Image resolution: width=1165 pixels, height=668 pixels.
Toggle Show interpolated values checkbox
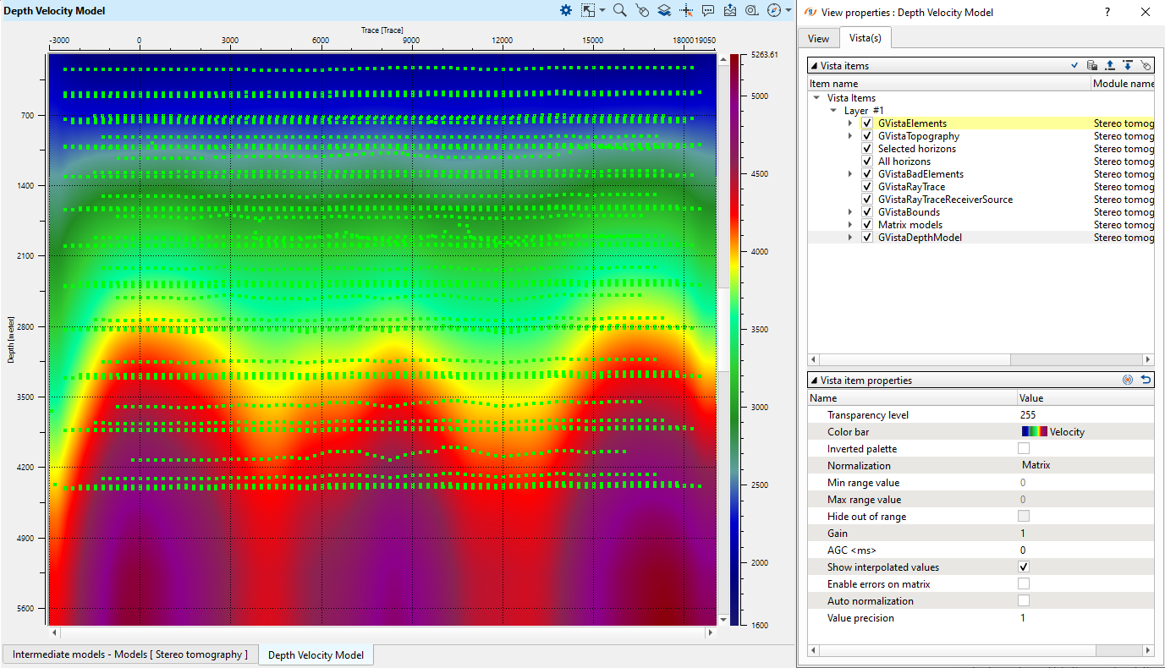click(x=1024, y=567)
